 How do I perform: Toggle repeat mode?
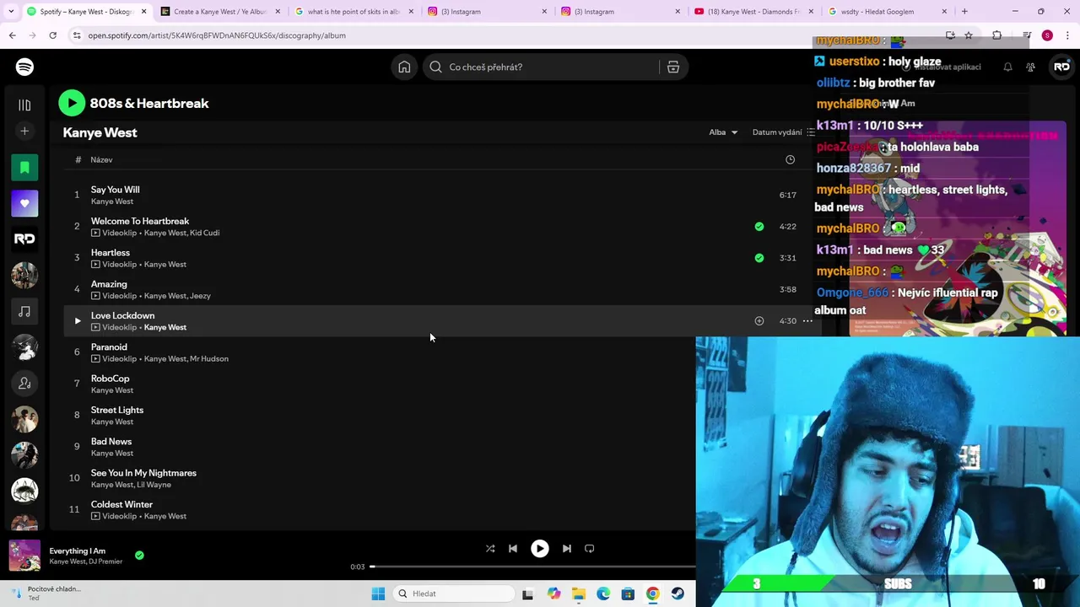click(590, 549)
